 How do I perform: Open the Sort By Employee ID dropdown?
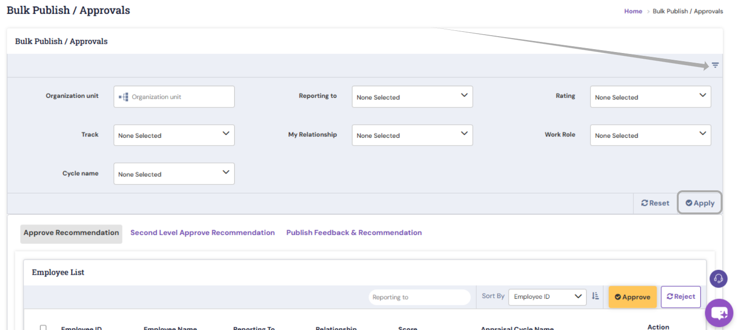click(548, 297)
